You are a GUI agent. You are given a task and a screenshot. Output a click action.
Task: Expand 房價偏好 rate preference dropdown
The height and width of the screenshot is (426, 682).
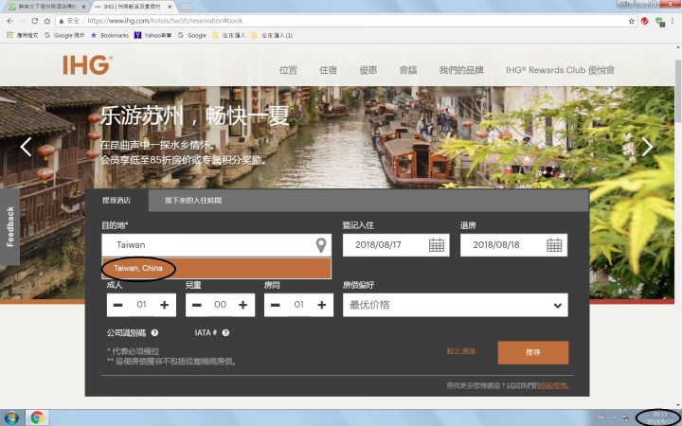[456, 305]
